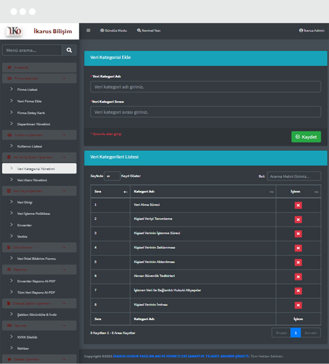Screen dimensions: 329x364
Task: Focus the Menü arama search field
Action: (32, 50)
